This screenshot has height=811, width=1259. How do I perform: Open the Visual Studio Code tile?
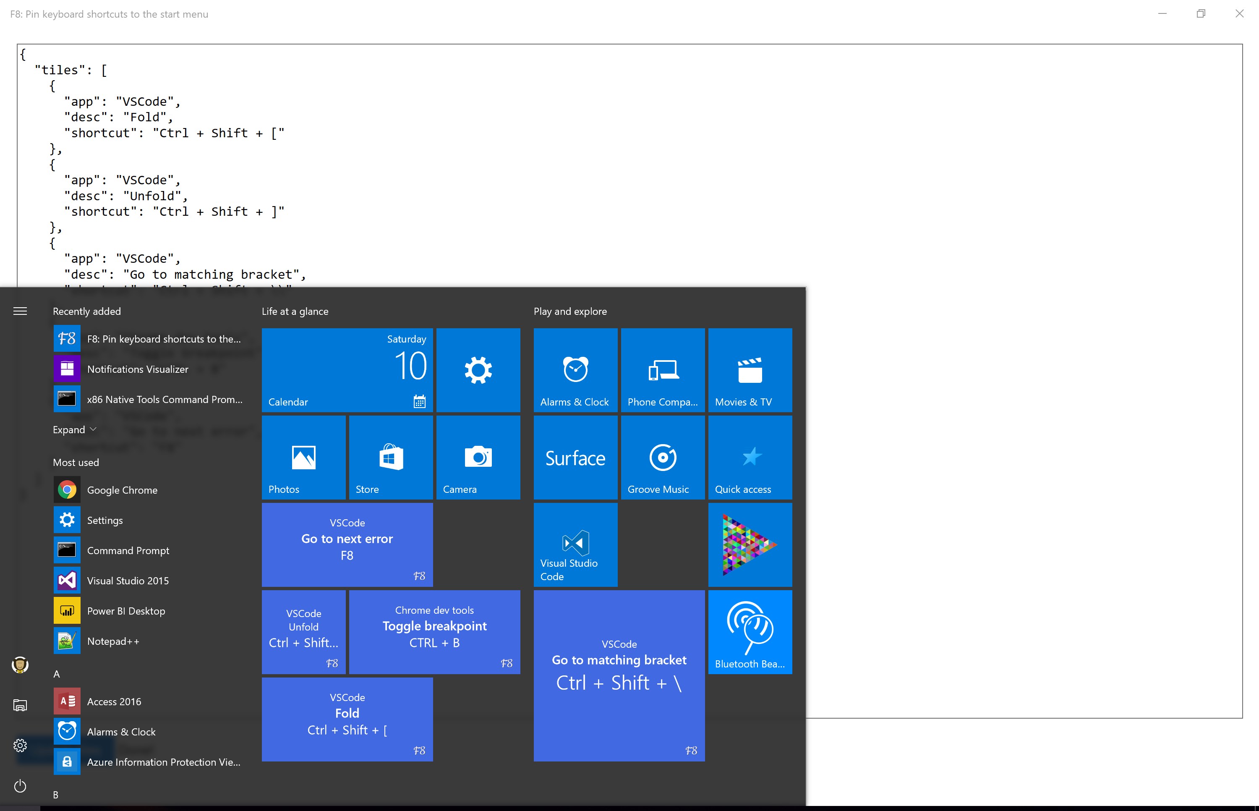[575, 545]
